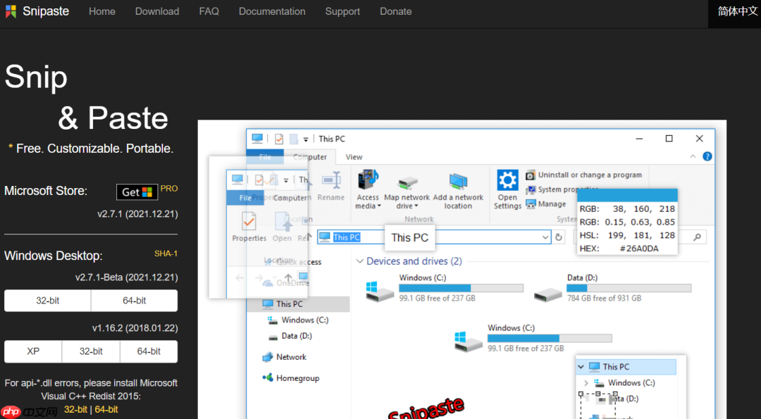Select the Data (D:) drive with 784 GB free
The image size is (761, 419).
(612, 288)
